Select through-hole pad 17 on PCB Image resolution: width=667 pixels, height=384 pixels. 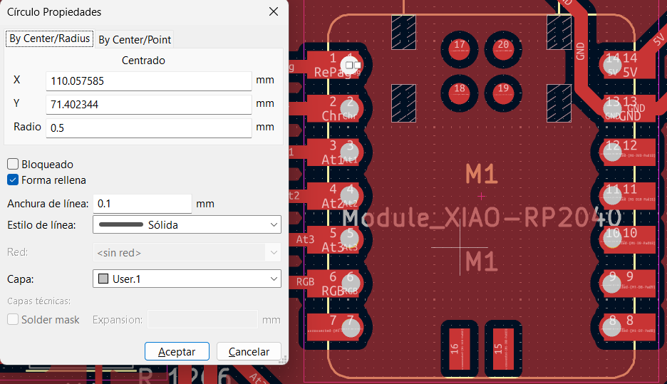pyautogui.click(x=460, y=49)
